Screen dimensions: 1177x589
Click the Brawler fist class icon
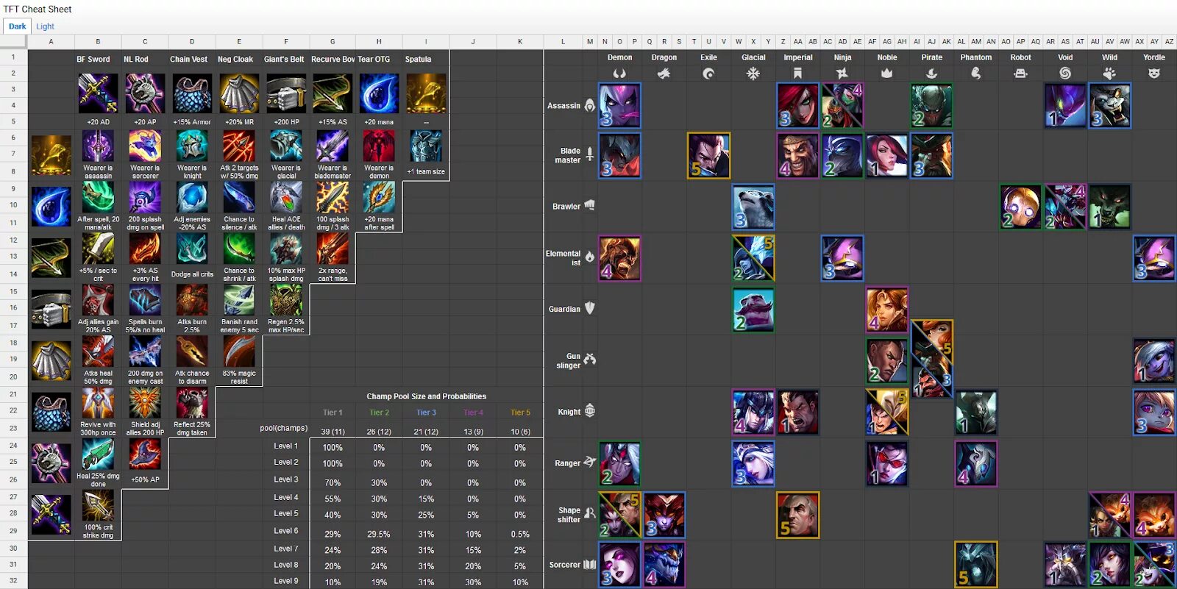pyautogui.click(x=590, y=206)
